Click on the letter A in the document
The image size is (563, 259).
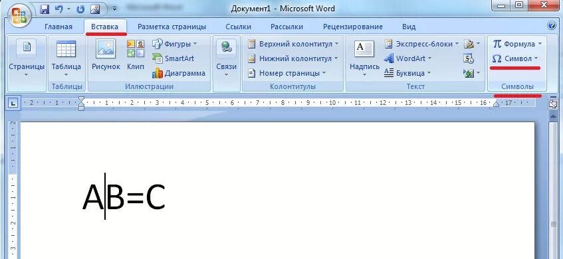(93, 197)
